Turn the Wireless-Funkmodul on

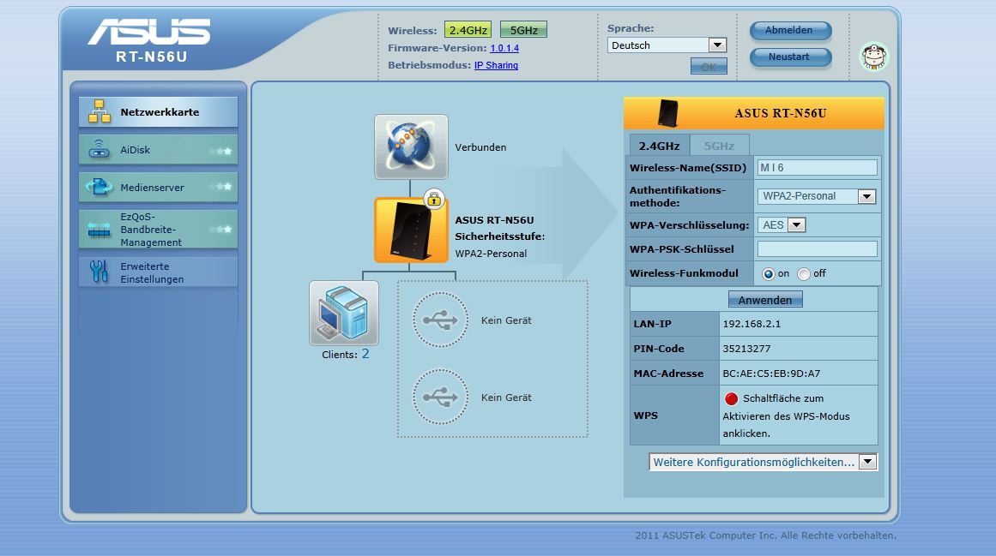769,274
